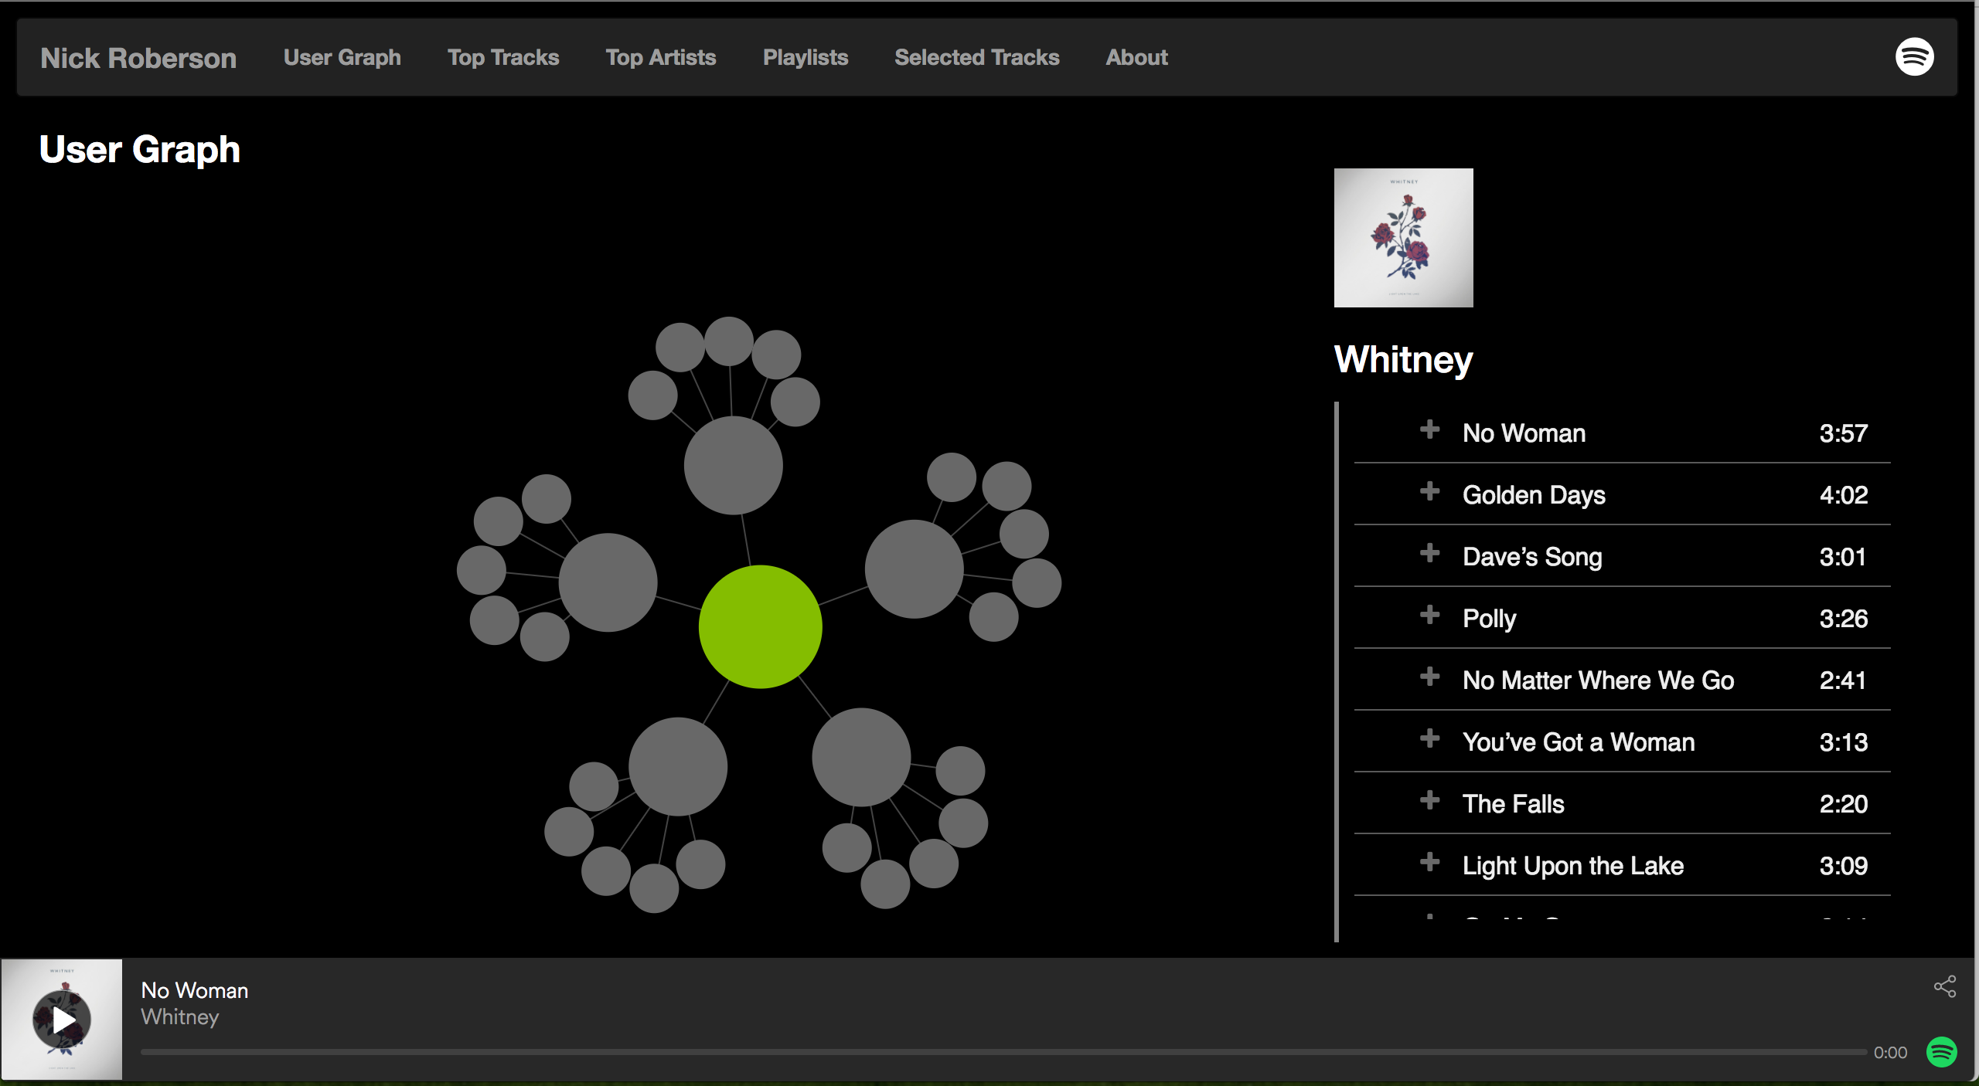Select the No Woman track title
This screenshot has height=1086, width=1979.
click(1524, 433)
